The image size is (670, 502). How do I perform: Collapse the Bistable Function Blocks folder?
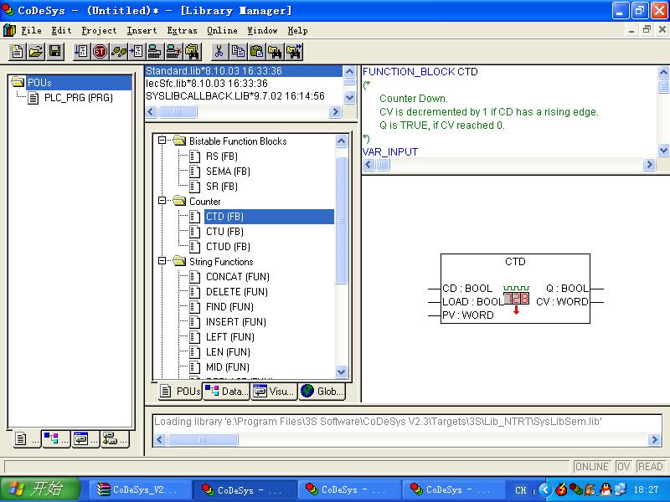[162, 140]
